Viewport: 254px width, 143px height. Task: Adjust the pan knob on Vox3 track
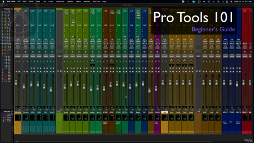tap(184, 61)
